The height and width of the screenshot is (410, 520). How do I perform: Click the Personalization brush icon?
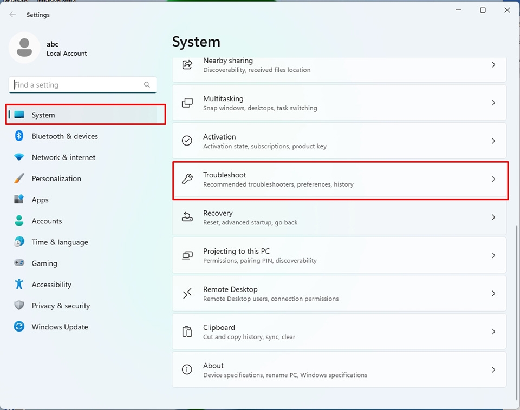pyautogui.click(x=18, y=178)
